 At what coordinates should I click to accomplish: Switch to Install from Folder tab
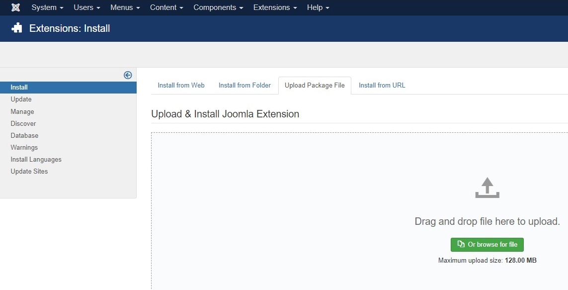coord(244,85)
